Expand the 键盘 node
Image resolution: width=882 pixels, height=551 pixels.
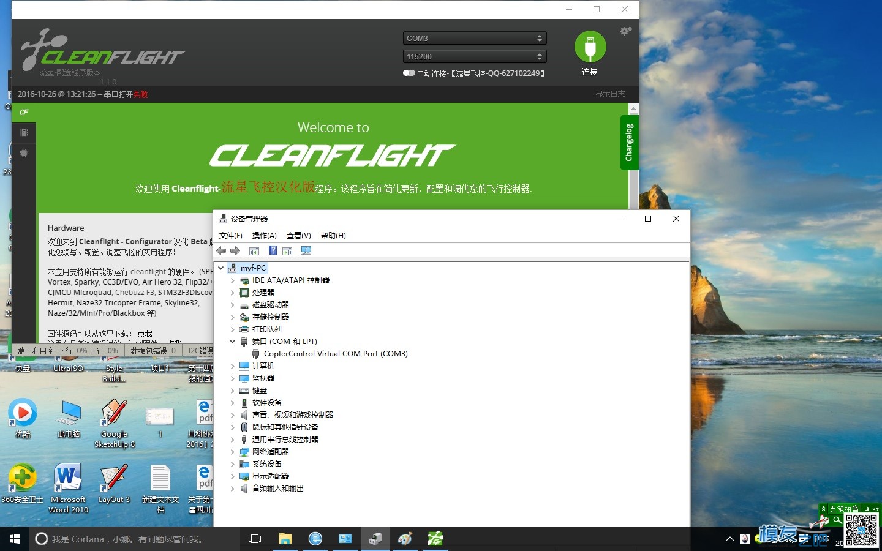click(x=232, y=391)
